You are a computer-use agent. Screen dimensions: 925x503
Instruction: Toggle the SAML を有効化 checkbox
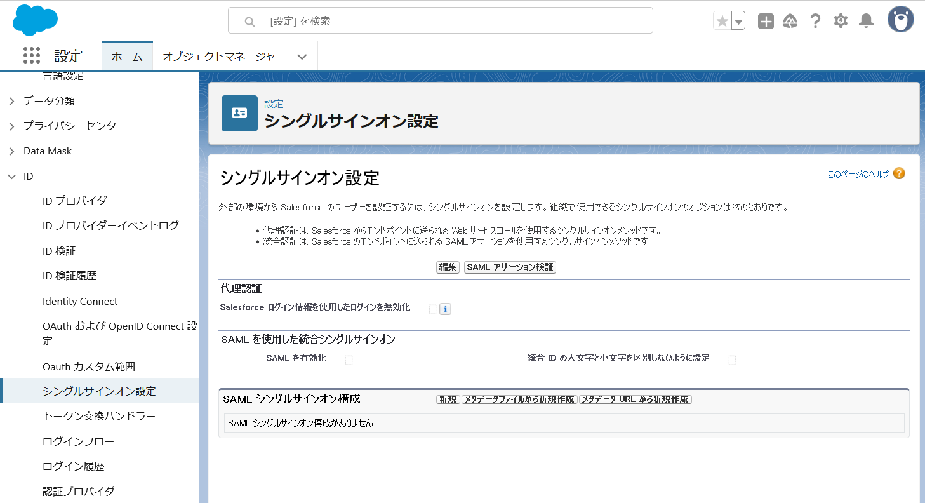pyautogui.click(x=349, y=360)
